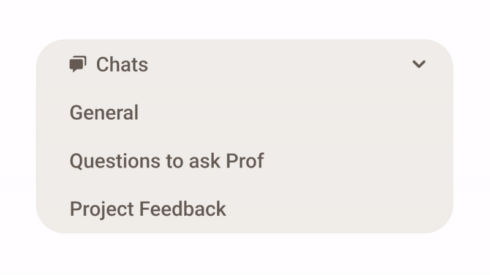490x275 pixels.
Task: Select the Project Feedback chat
Action: click(148, 209)
